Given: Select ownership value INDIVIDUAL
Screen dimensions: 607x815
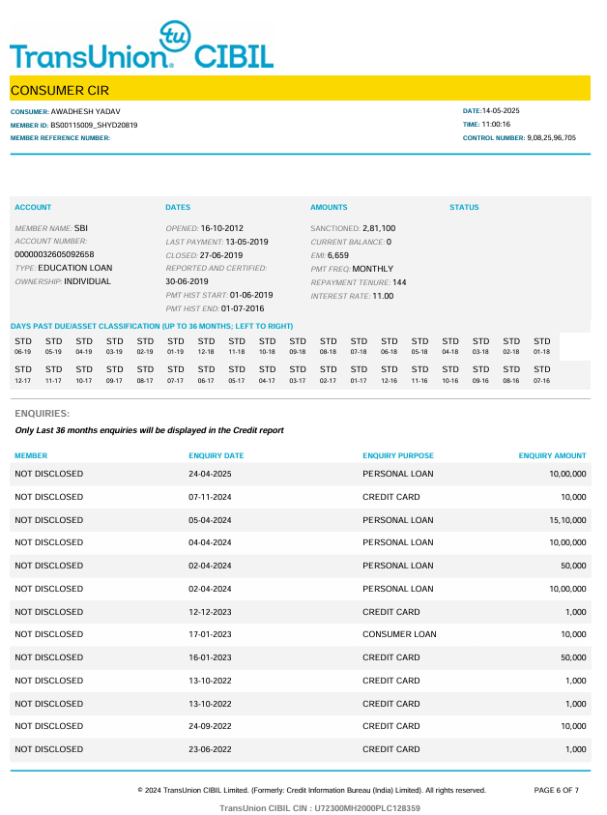Looking at the screenshot, I should 87,281.
